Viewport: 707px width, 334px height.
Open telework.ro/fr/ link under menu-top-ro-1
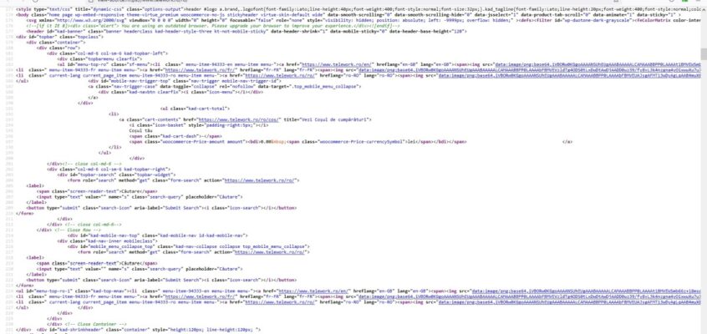202,296
